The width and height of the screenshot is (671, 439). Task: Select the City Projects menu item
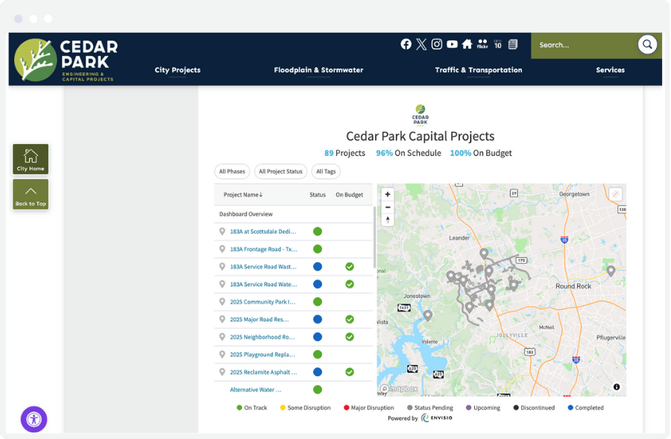(177, 70)
